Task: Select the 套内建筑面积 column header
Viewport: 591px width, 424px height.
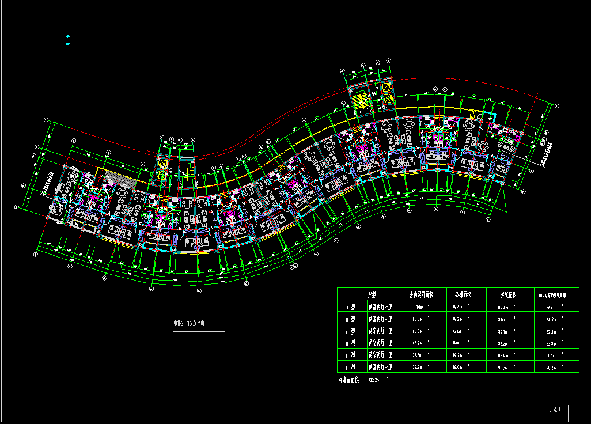Action: (421, 294)
